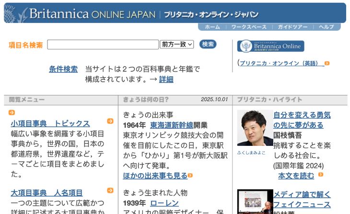Open ヘルプ from the top navigation

pyautogui.click(x=326, y=27)
